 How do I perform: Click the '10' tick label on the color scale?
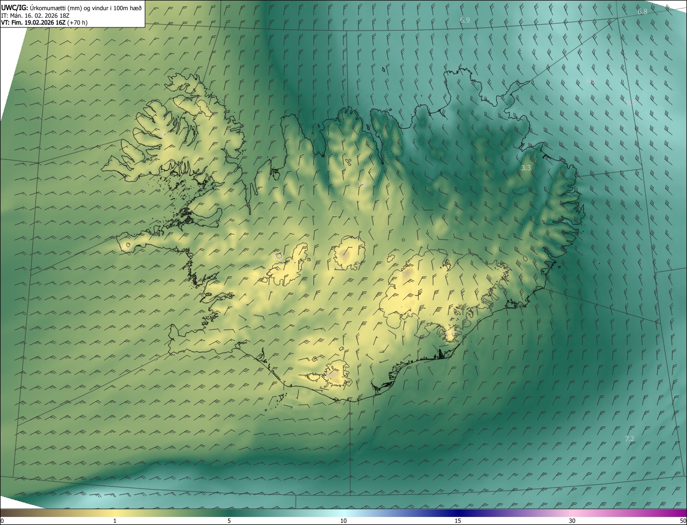(x=343, y=521)
